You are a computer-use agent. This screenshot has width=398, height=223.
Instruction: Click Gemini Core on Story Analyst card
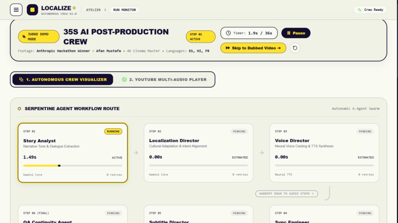coord(33,175)
